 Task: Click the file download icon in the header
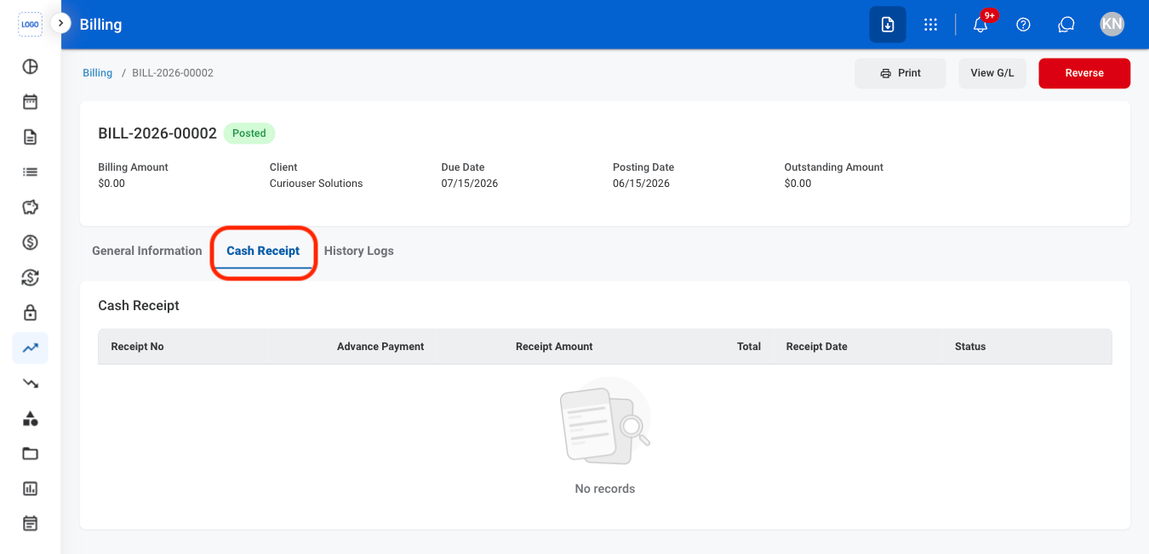coord(888,25)
